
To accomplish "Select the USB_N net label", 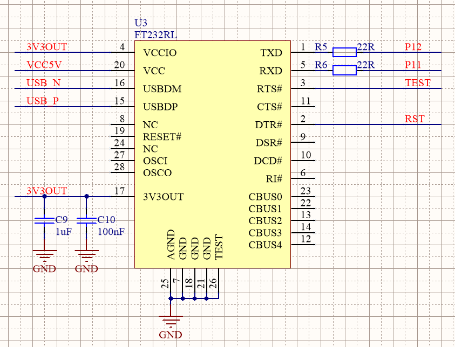I will (x=44, y=83).
